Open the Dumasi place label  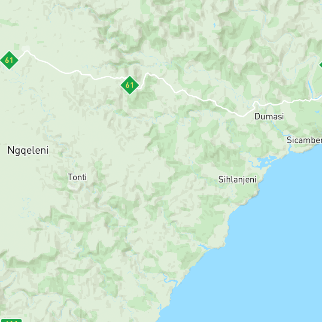pyautogui.click(x=269, y=116)
